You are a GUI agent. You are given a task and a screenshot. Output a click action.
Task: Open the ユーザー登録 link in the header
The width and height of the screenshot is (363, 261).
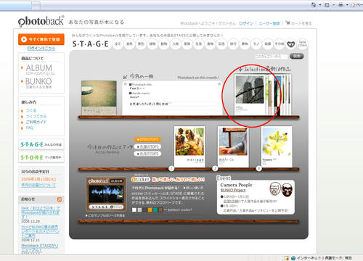(x=269, y=23)
